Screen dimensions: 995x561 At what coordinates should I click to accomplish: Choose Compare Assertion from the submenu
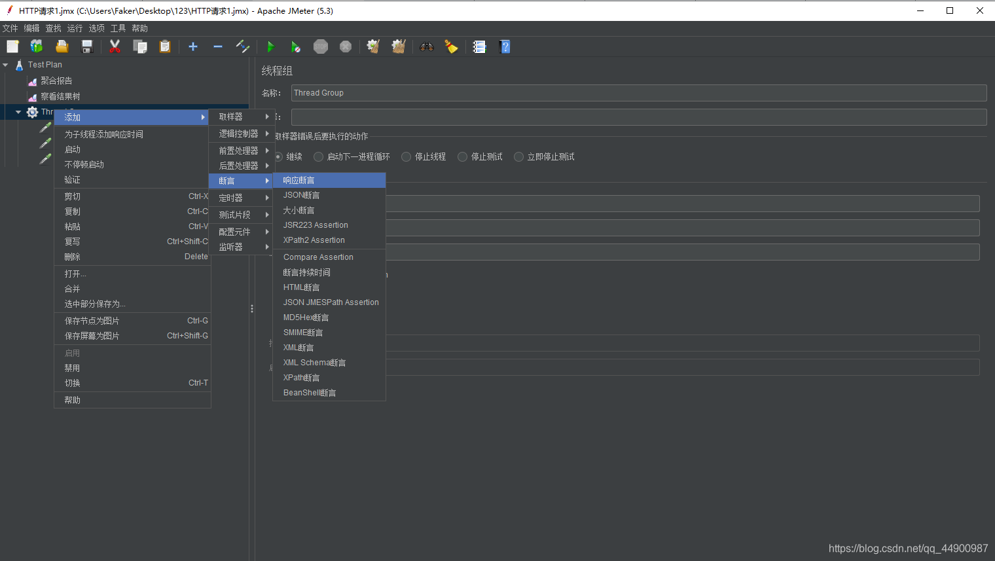click(329, 257)
